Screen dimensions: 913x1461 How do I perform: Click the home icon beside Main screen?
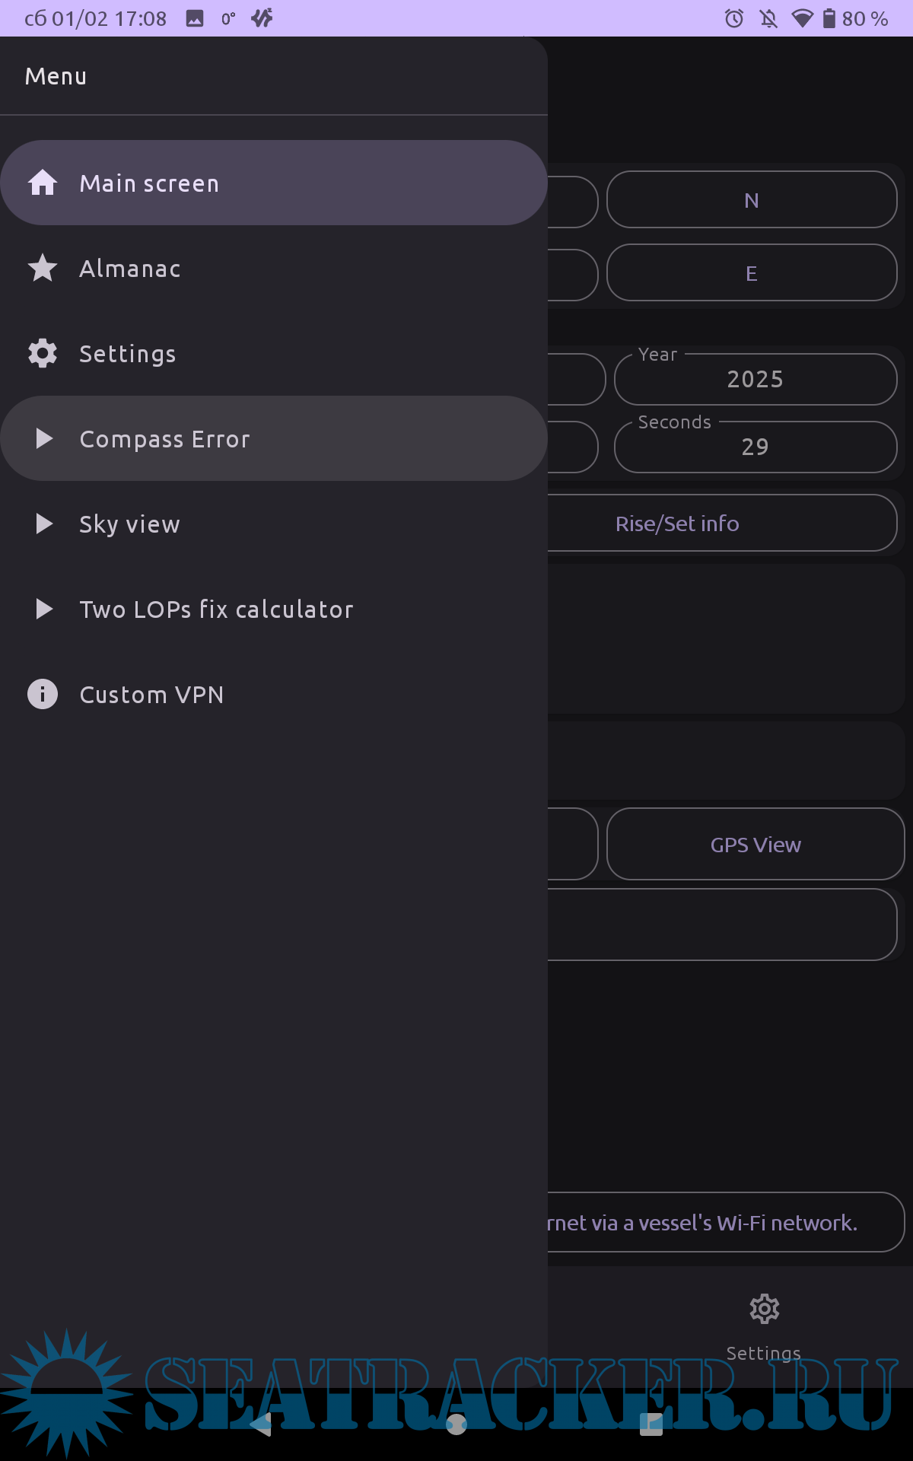[x=43, y=183]
